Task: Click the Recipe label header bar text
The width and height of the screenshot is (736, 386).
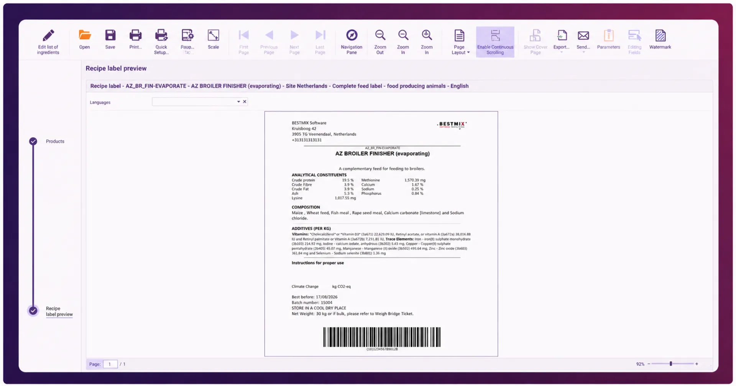Action: point(279,86)
